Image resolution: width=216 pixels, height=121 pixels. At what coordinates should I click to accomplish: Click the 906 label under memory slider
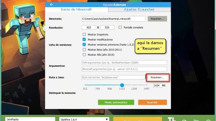point(110,89)
